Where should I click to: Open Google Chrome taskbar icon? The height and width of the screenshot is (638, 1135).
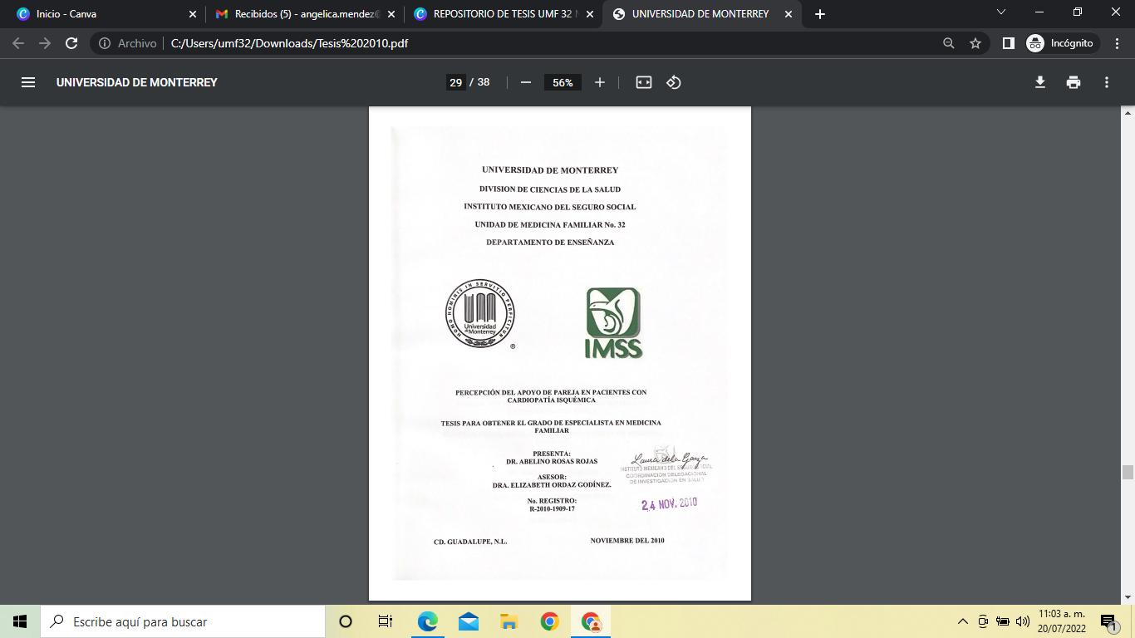tap(550, 621)
